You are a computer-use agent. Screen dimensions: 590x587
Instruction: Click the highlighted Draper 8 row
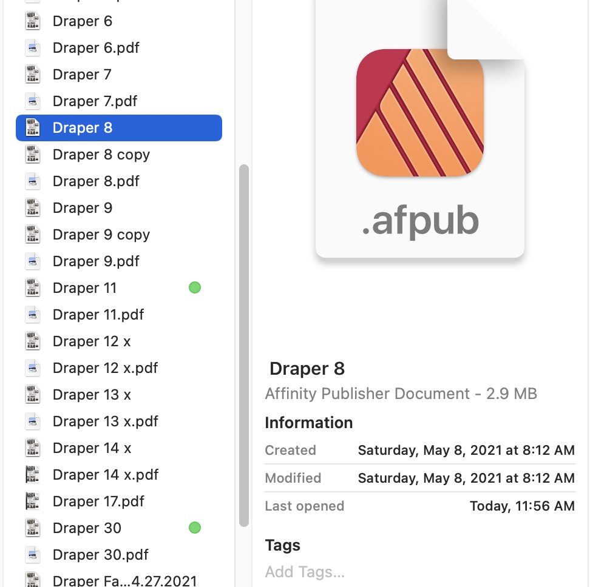(119, 128)
